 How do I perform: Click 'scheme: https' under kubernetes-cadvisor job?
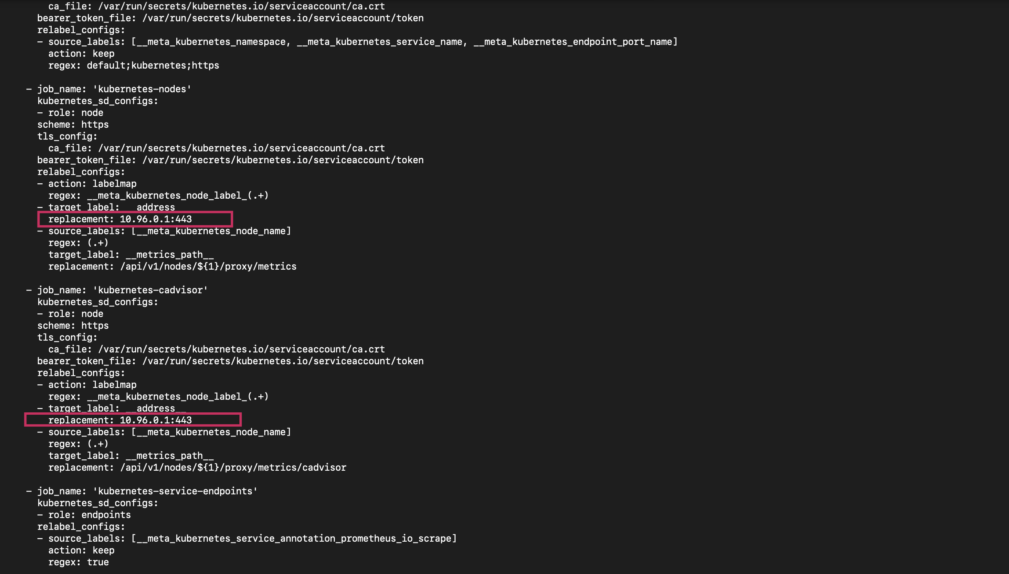point(73,326)
